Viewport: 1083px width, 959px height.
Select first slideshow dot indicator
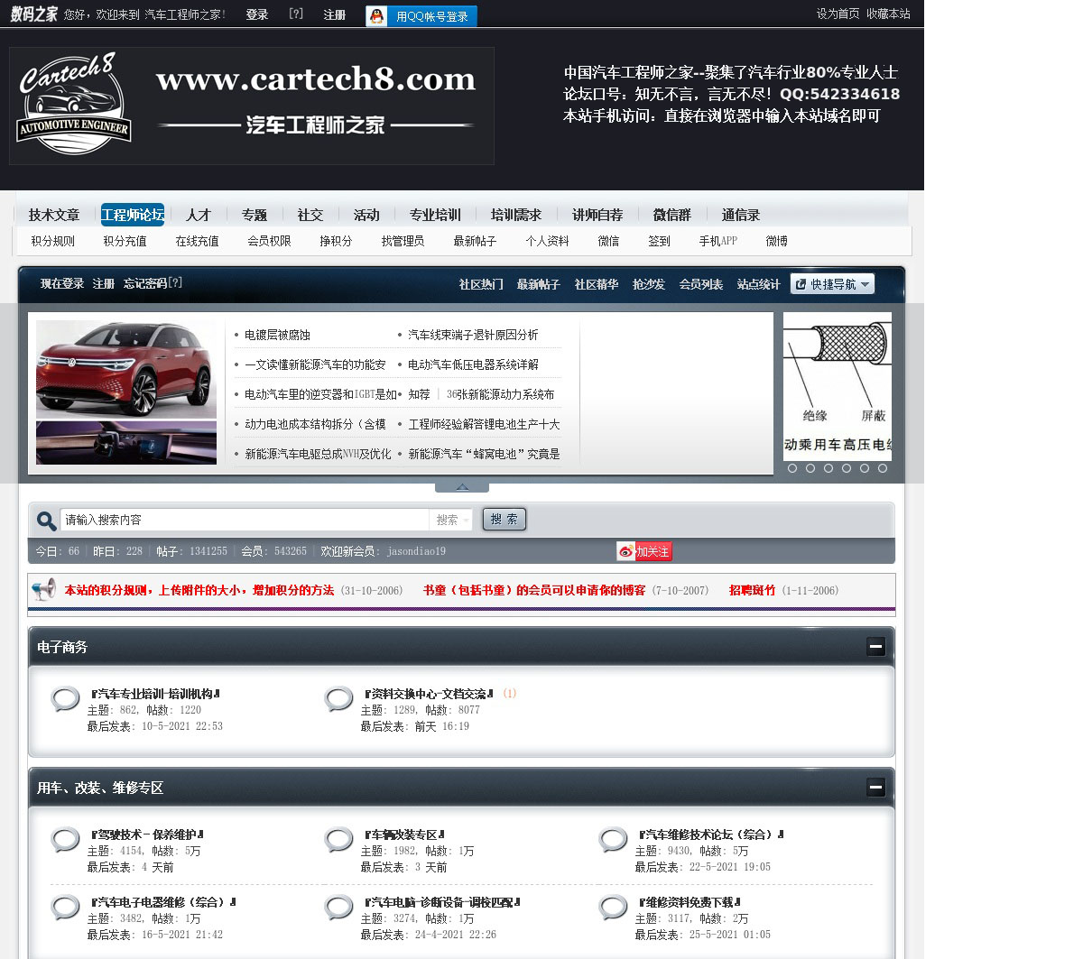tap(792, 468)
